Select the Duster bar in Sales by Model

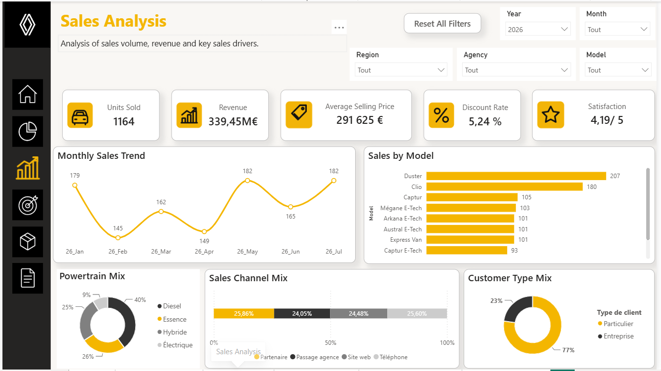(516, 176)
